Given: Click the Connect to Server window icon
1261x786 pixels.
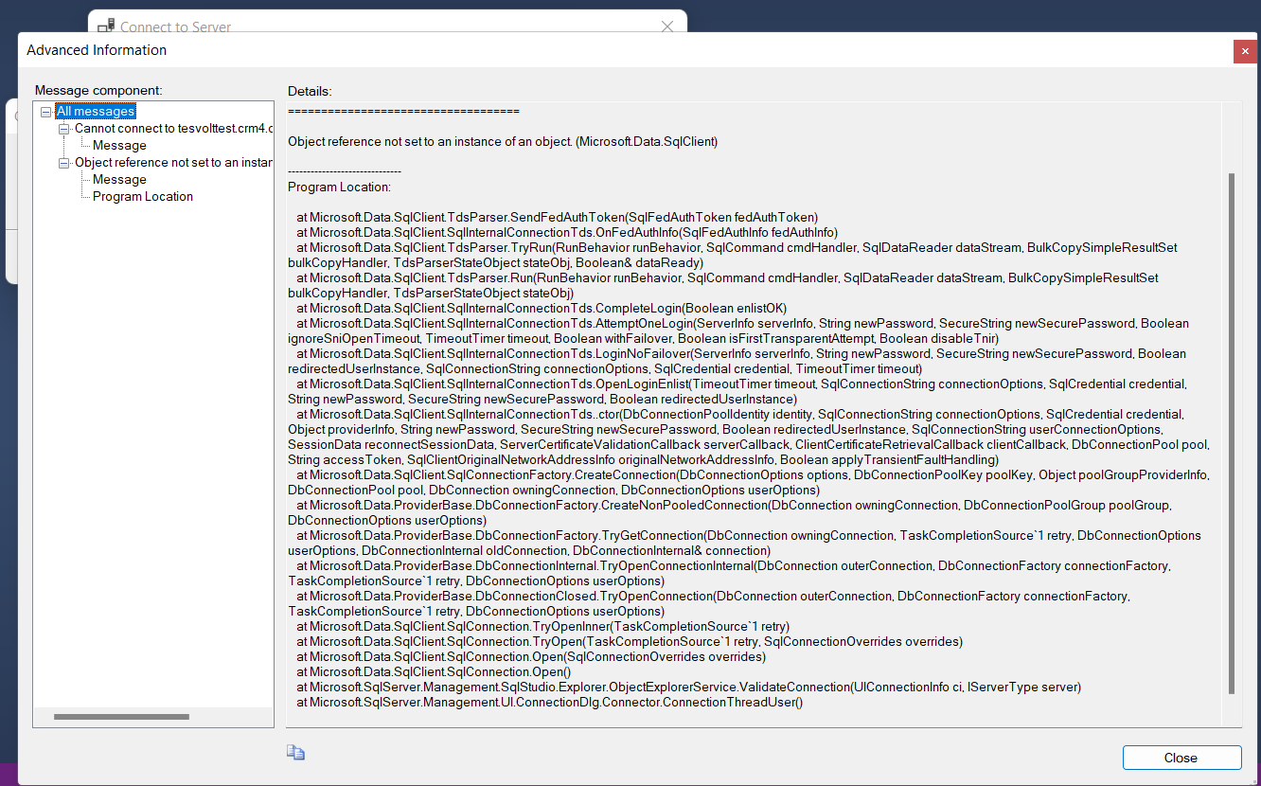Looking at the screenshot, I should click(x=106, y=27).
